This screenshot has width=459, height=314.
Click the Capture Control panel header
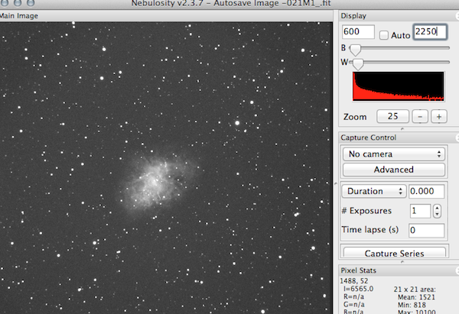(x=398, y=138)
